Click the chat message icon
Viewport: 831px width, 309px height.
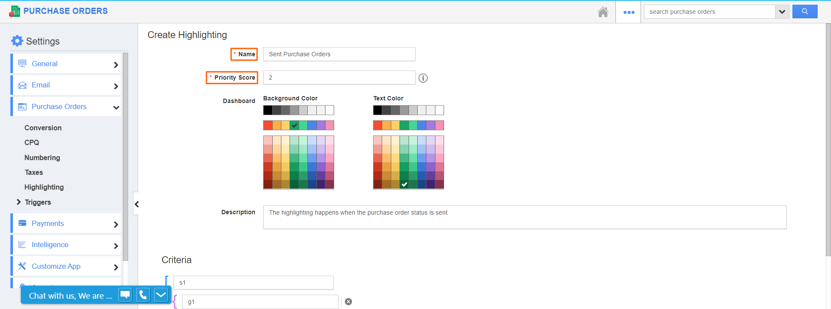point(125,295)
